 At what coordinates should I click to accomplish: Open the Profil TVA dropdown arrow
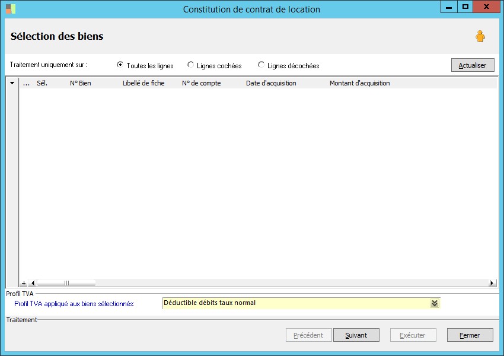pos(435,303)
